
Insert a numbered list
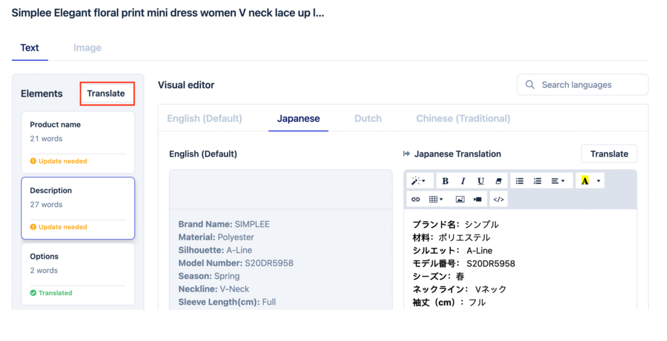pos(537,181)
